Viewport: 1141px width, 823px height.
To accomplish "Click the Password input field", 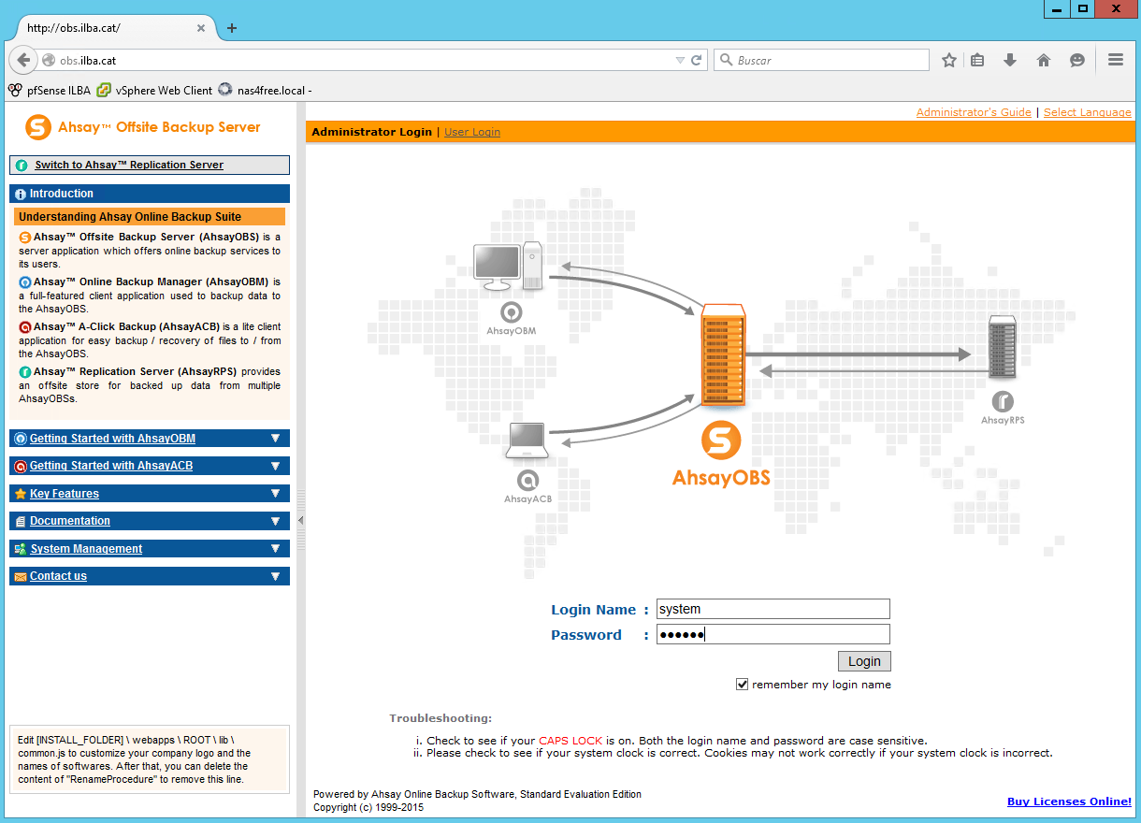I will pos(773,635).
